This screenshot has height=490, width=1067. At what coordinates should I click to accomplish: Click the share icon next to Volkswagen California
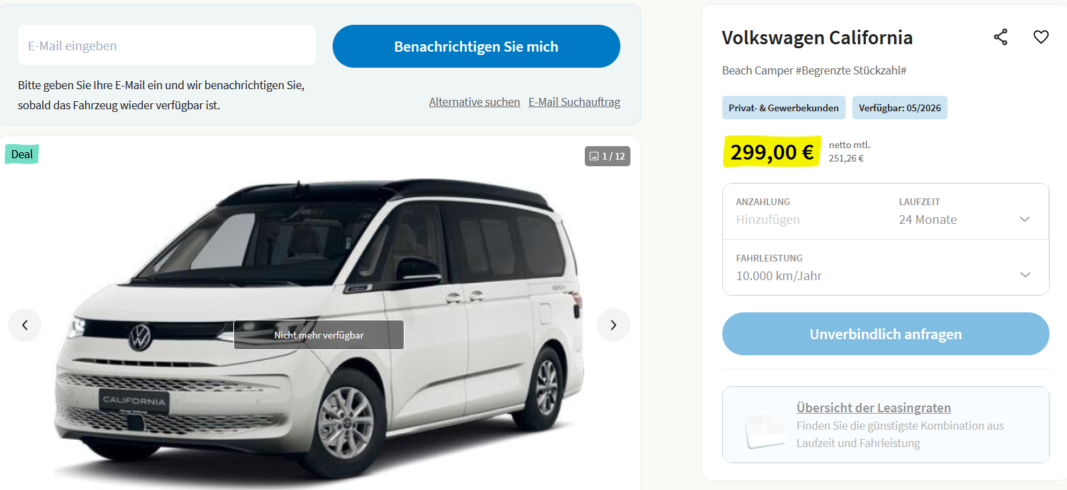[1001, 37]
